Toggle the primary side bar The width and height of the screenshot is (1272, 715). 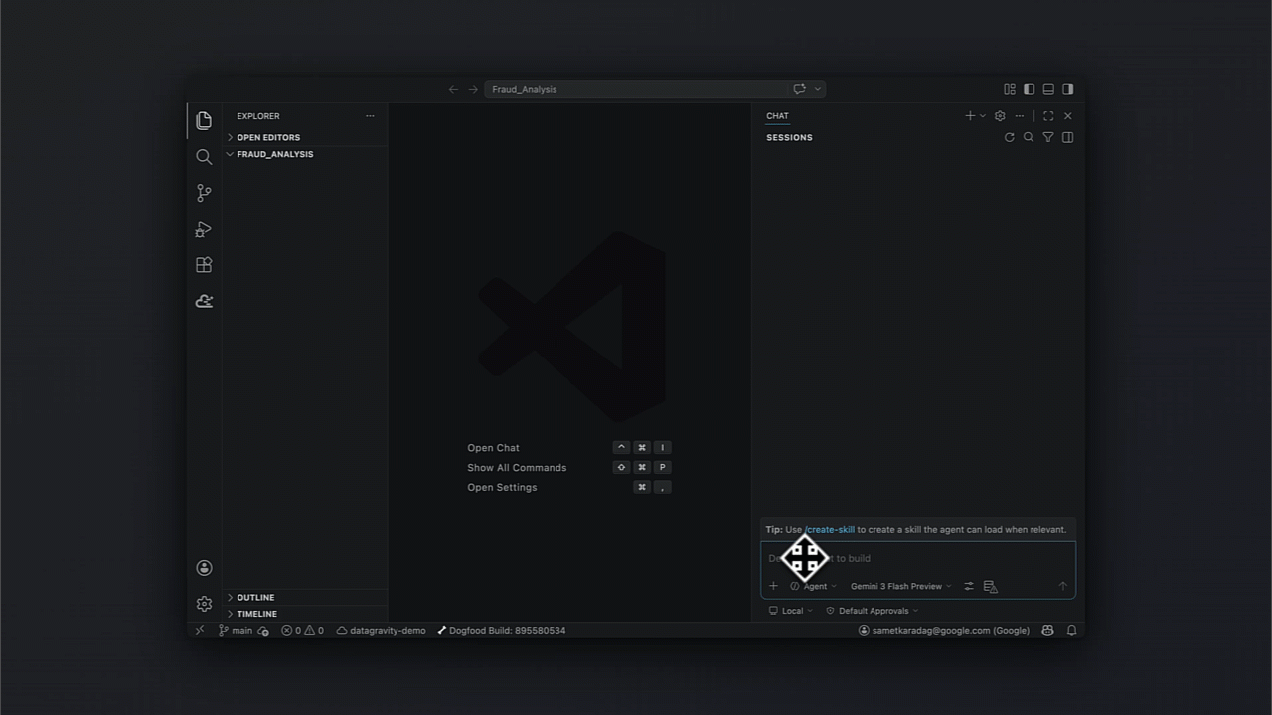click(x=1029, y=89)
